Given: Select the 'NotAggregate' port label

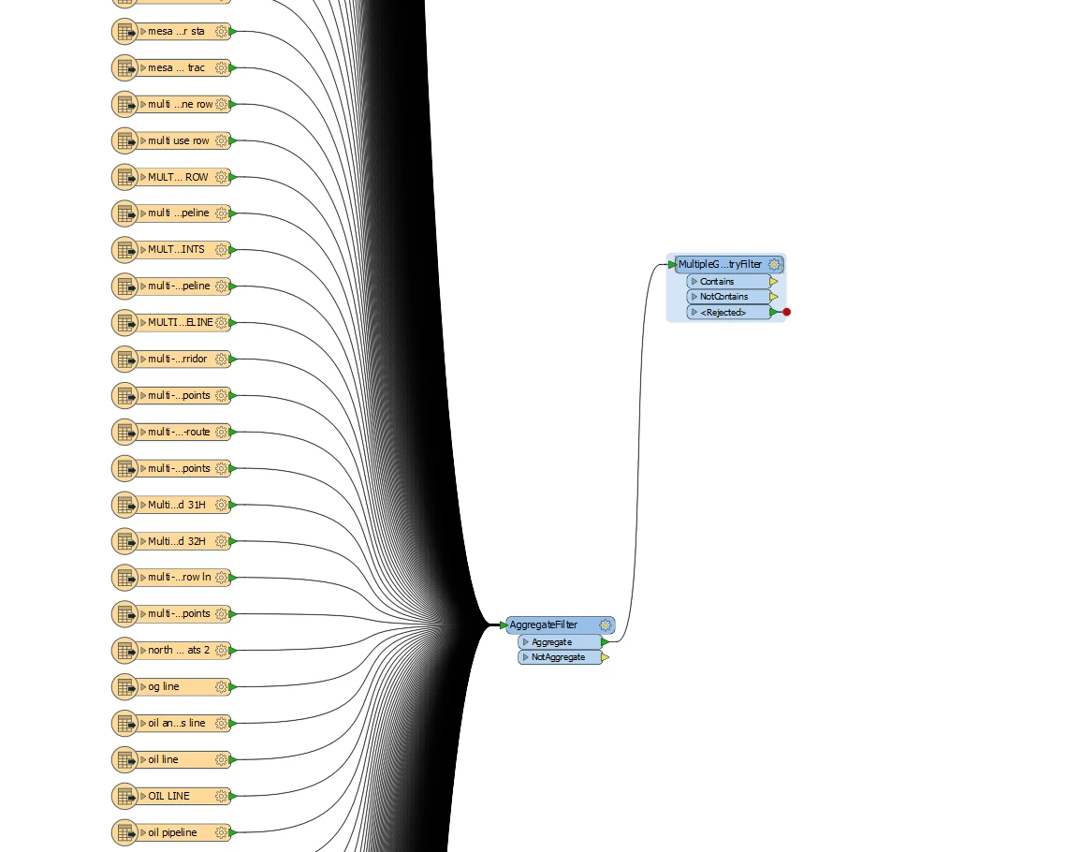Looking at the screenshot, I should [x=559, y=657].
